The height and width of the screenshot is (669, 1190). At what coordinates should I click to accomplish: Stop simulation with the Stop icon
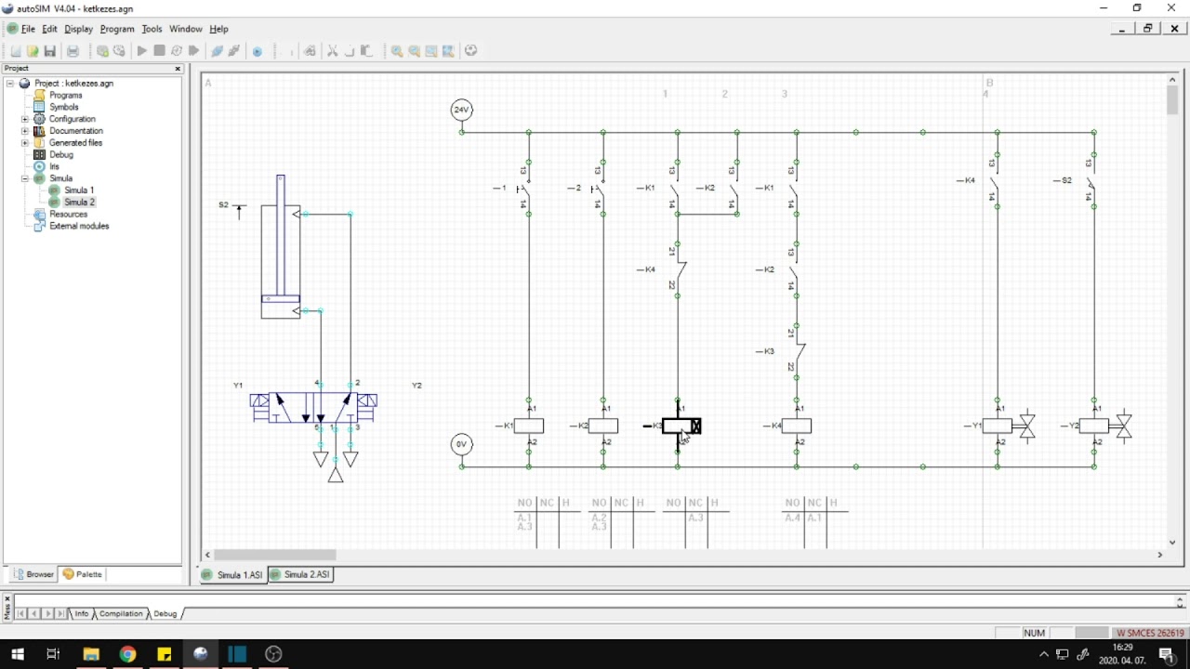tap(160, 51)
